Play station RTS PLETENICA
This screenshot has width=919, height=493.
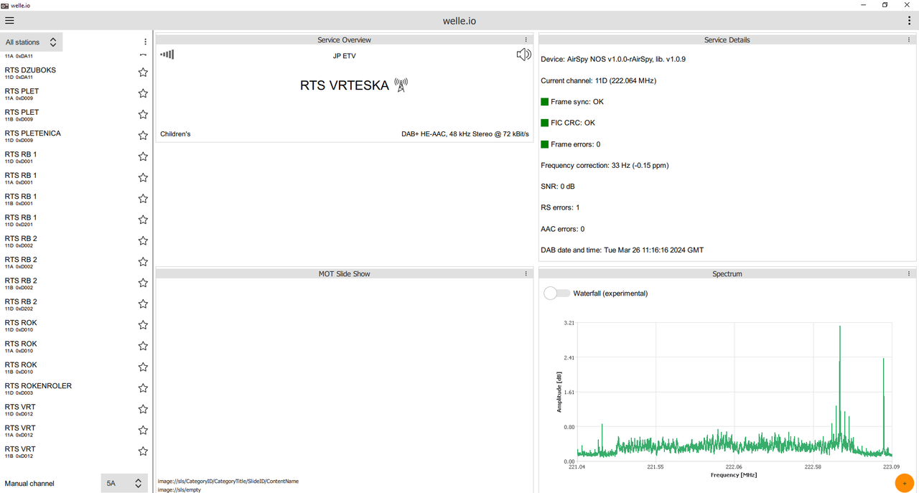click(x=32, y=133)
